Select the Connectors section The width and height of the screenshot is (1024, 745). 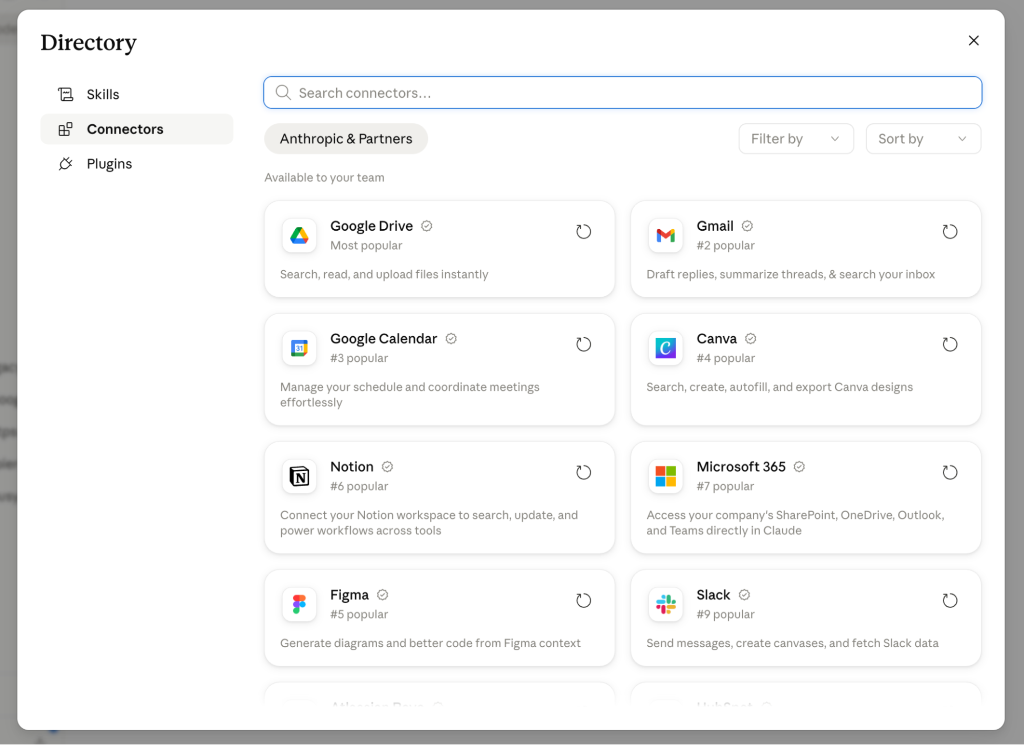pos(137,129)
